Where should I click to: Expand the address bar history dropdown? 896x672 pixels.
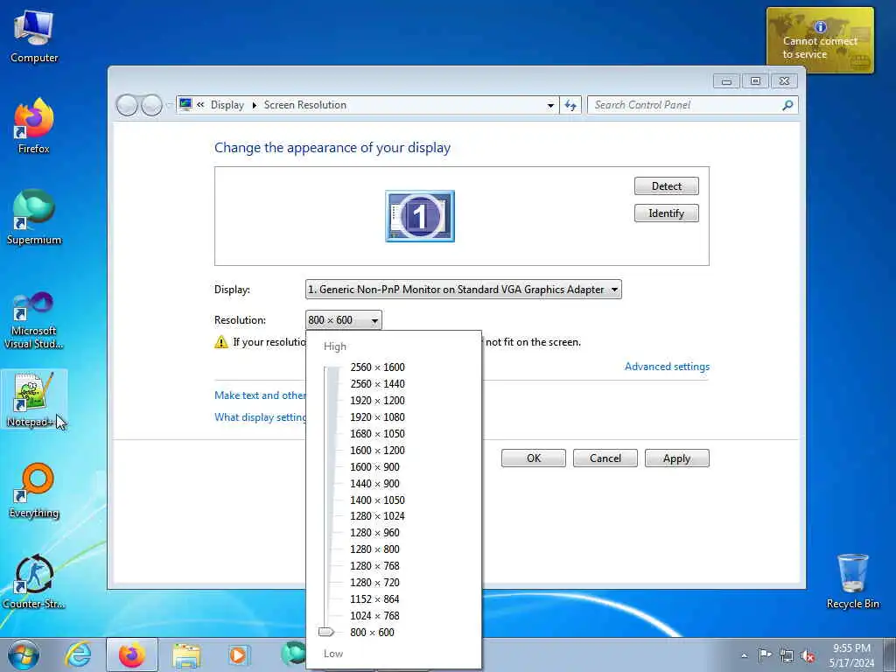(x=550, y=105)
